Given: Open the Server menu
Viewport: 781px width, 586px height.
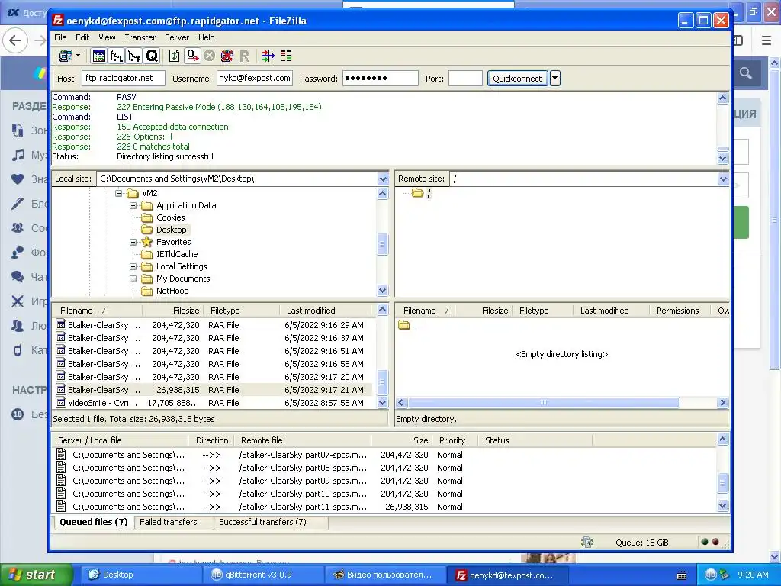Looking at the screenshot, I should pos(177,37).
